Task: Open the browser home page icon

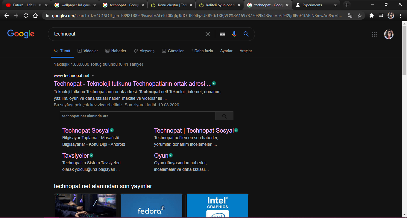Action: 35,16
